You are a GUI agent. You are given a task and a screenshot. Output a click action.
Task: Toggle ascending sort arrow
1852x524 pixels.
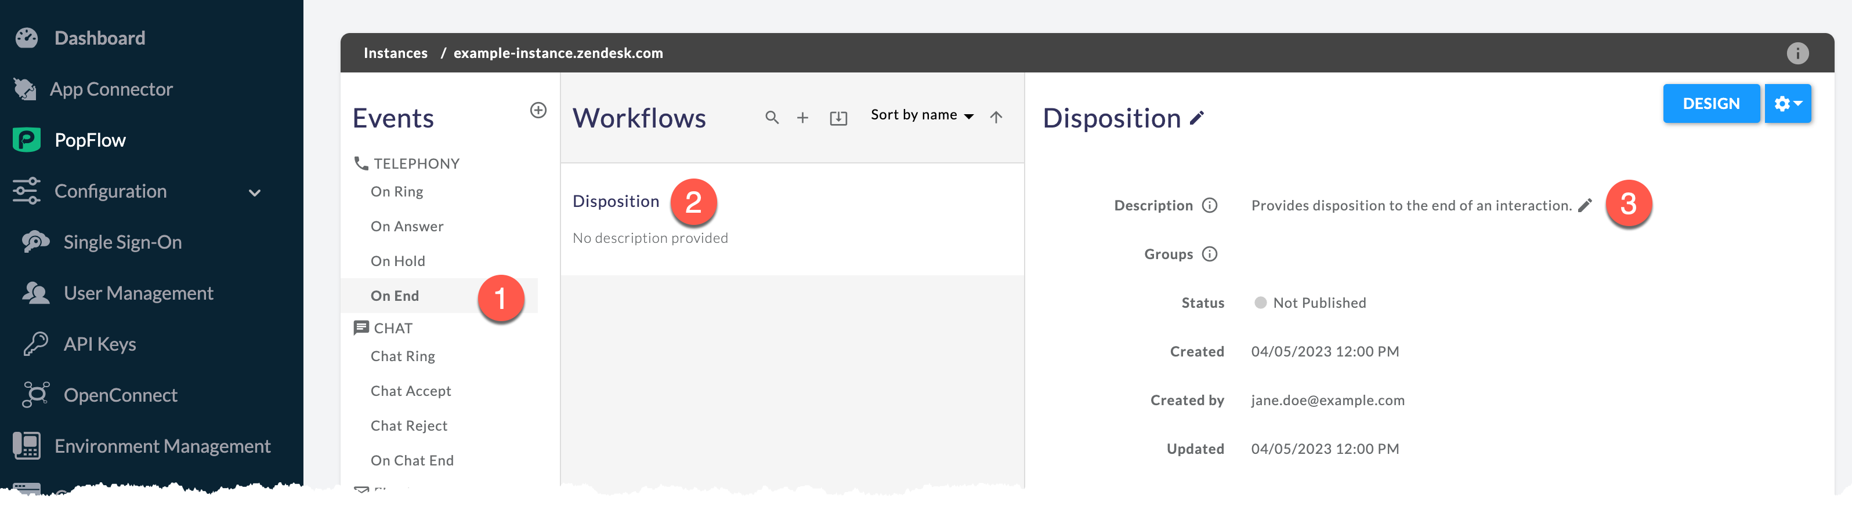point(996,117)
